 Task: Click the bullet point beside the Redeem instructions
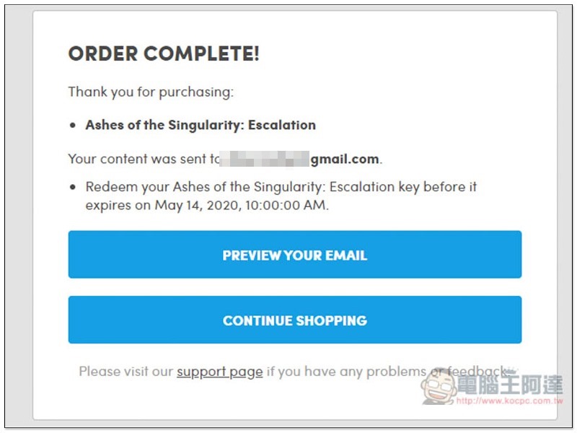tap(73, 188)
